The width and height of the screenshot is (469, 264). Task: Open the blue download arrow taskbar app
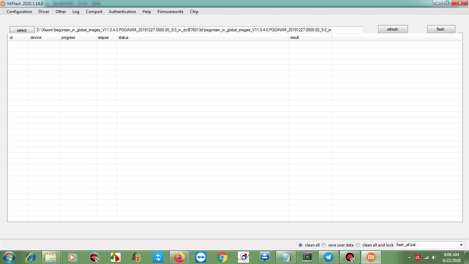265,257
